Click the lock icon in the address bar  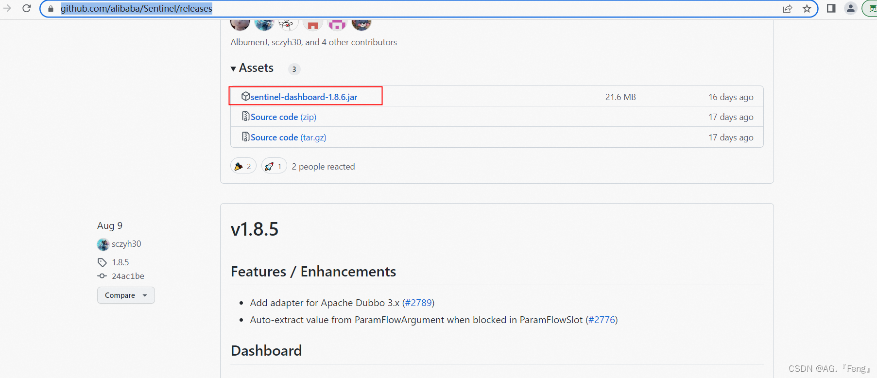(51, 9)
